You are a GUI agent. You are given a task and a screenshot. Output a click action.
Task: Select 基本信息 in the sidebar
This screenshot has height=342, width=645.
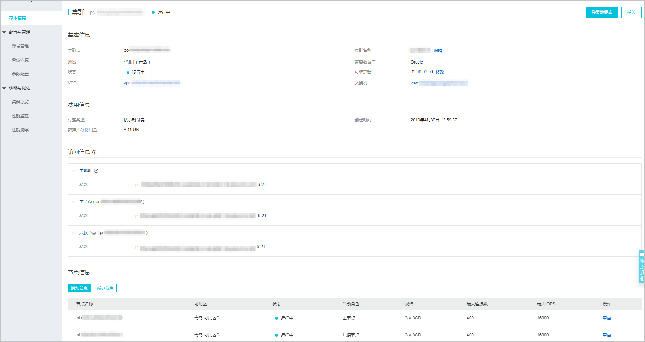click(17, 18)
